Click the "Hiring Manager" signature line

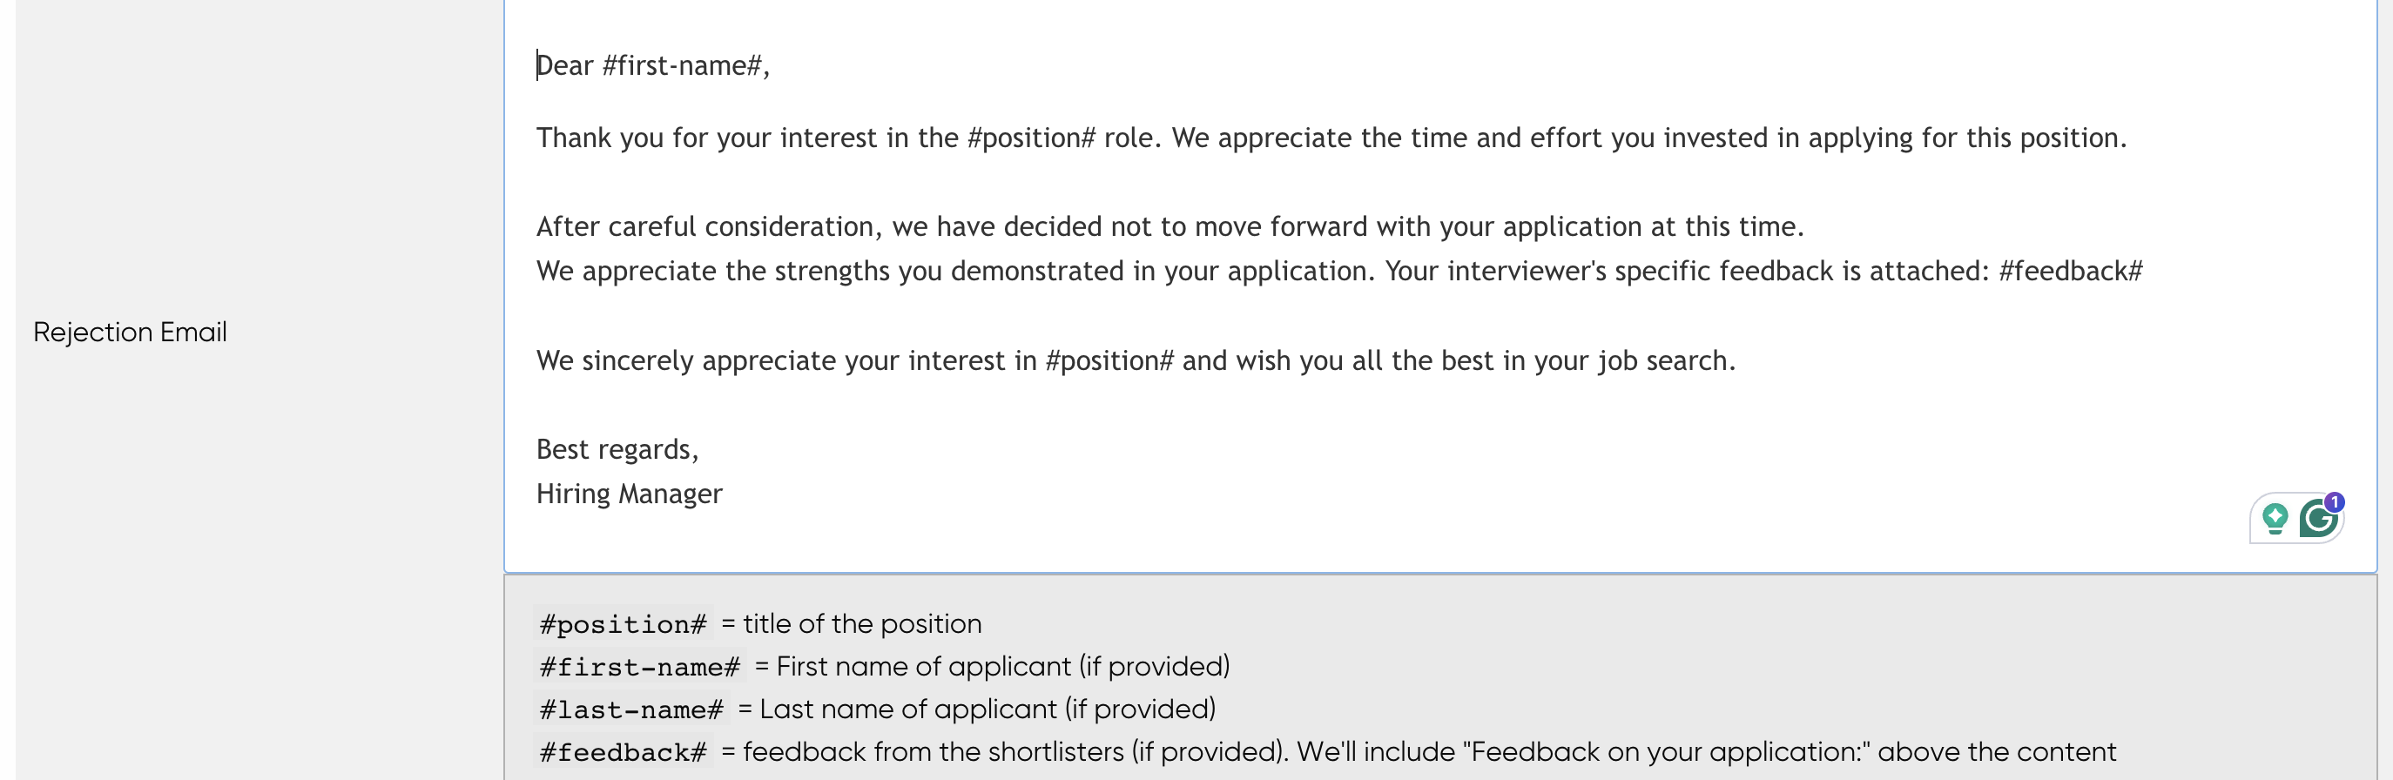[629, 494]
